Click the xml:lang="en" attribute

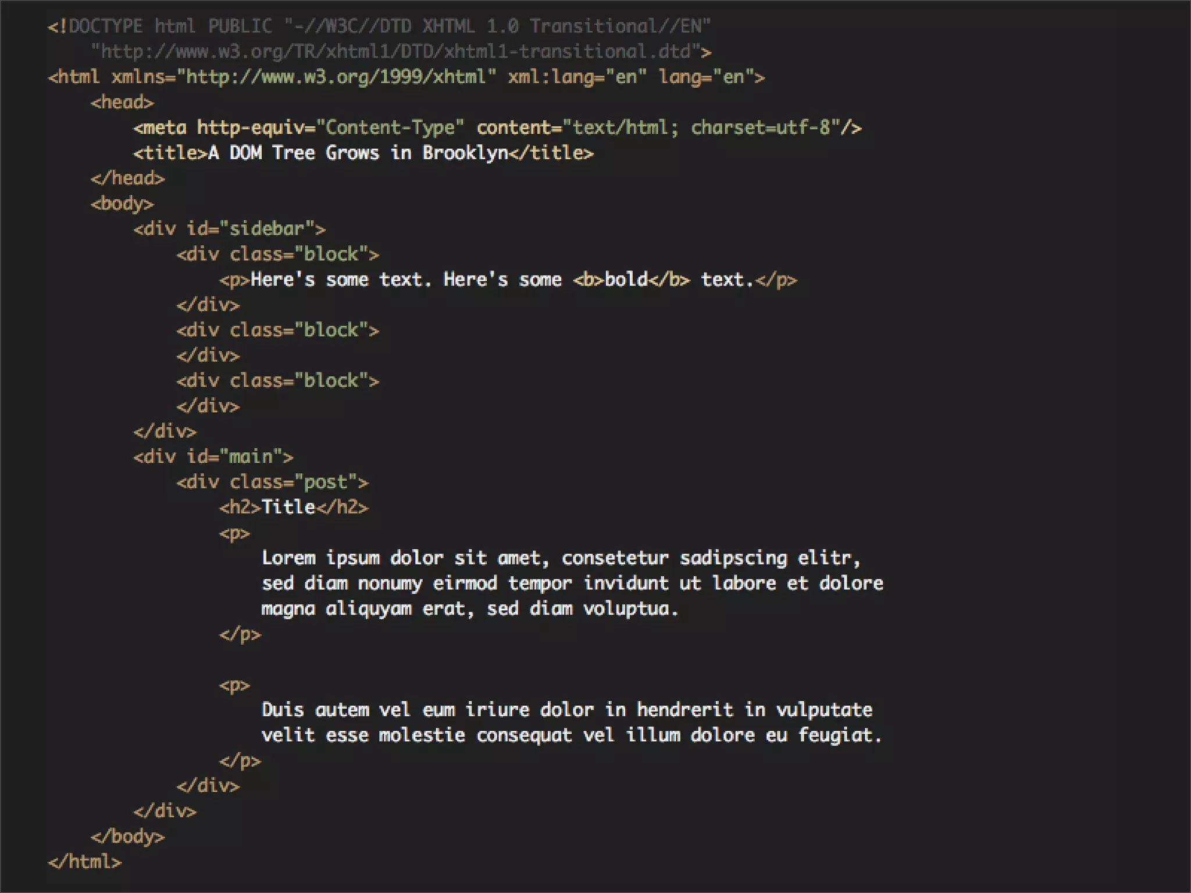tap(577, 77)
